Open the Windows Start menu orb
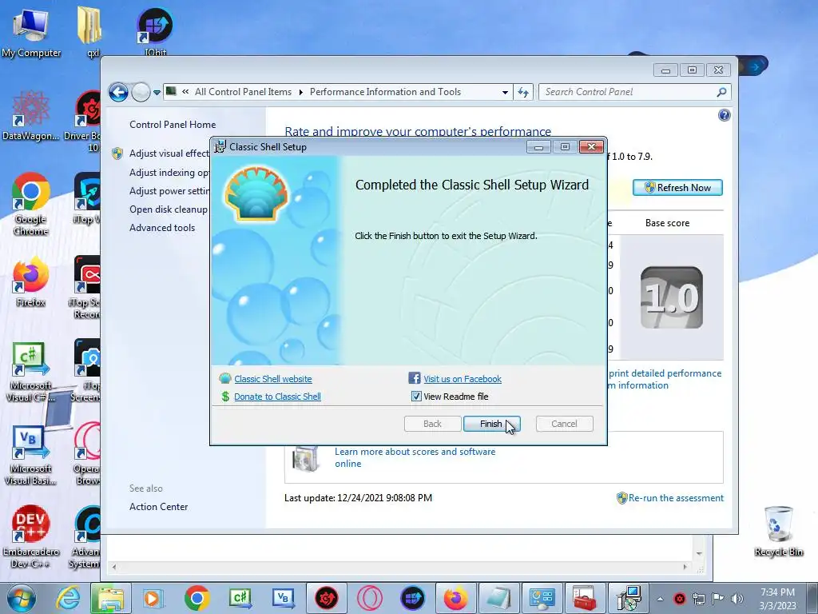 [22, 598]
